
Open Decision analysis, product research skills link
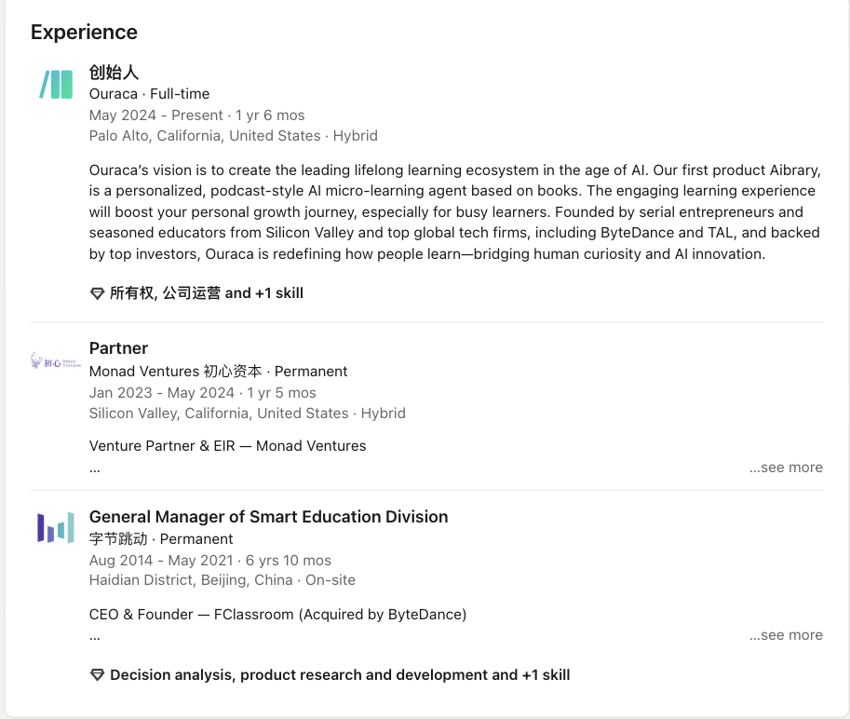coord(340,675)
